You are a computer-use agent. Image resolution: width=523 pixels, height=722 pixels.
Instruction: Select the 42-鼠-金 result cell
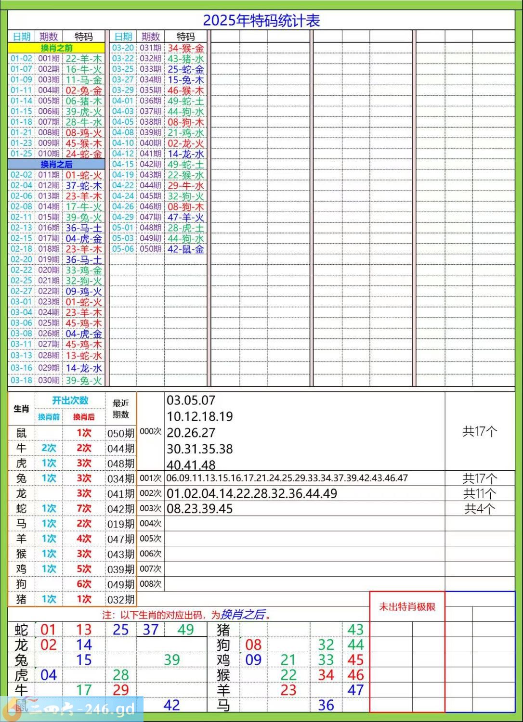click(186, 249)
